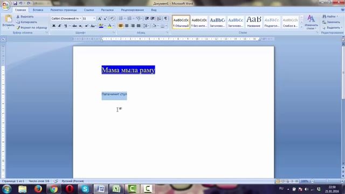The width and height of the screenshot is (345, 194).
Task: Click Найти to find text
Action: coord(330,17)
